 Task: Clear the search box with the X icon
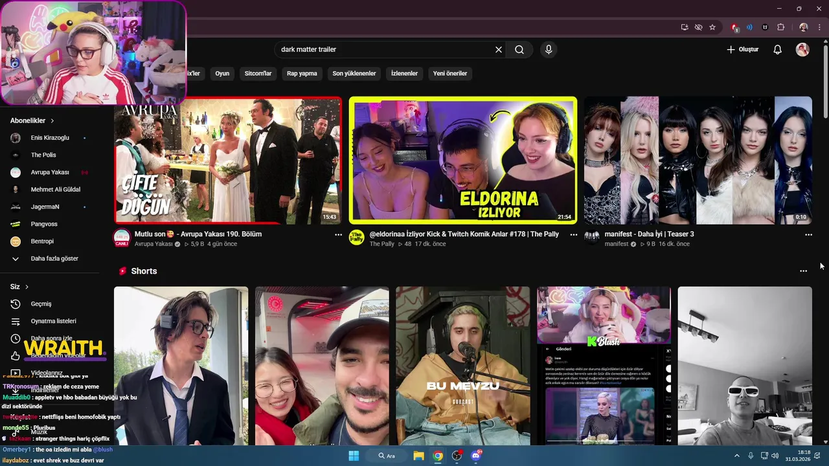[499, 49]
